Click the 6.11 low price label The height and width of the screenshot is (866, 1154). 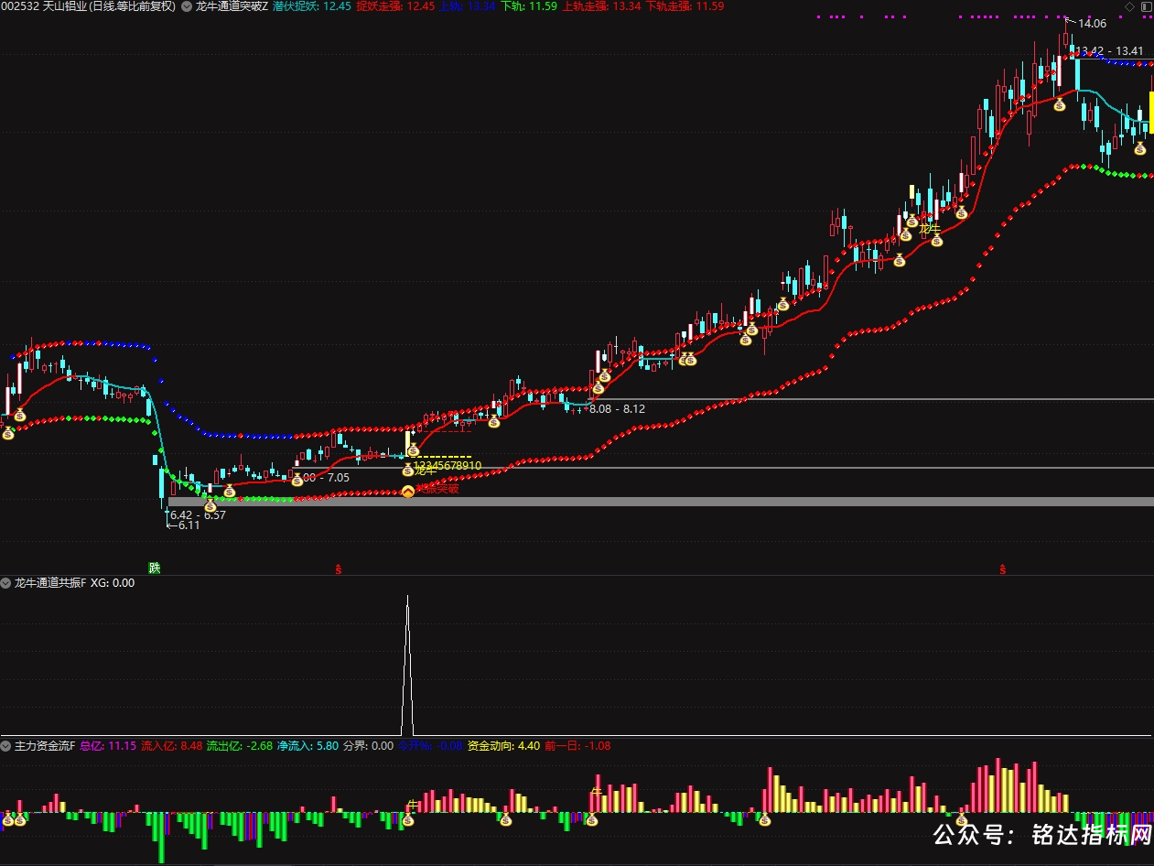click(189, 525)
